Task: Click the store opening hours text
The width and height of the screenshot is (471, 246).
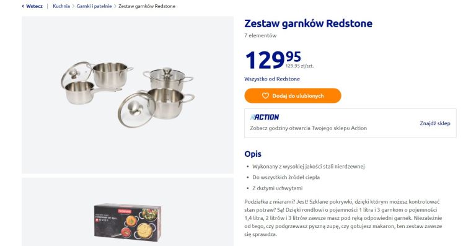Action: pos(309,128)
